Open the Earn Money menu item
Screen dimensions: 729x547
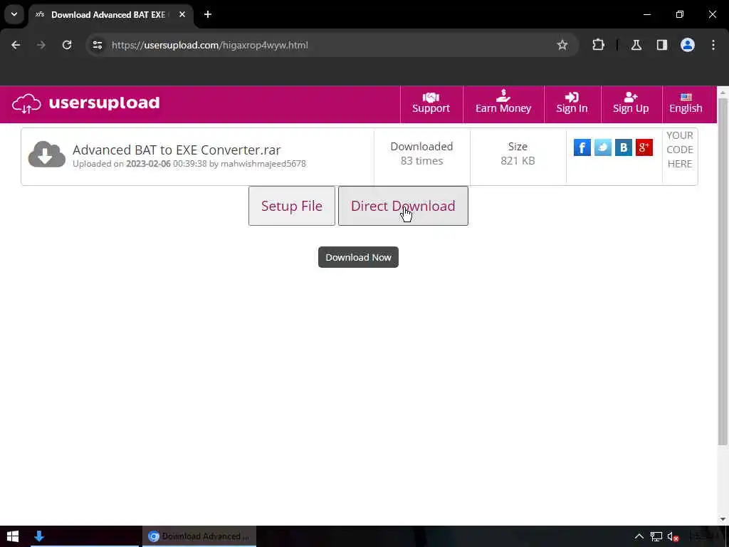point(503,104)
